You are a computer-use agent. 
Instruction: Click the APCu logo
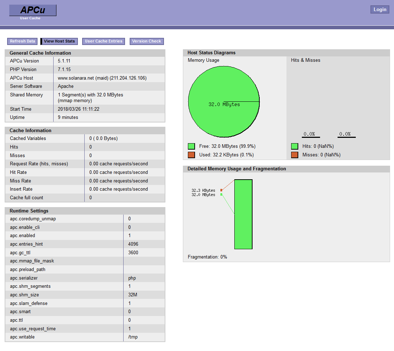[x=33, y=10]
